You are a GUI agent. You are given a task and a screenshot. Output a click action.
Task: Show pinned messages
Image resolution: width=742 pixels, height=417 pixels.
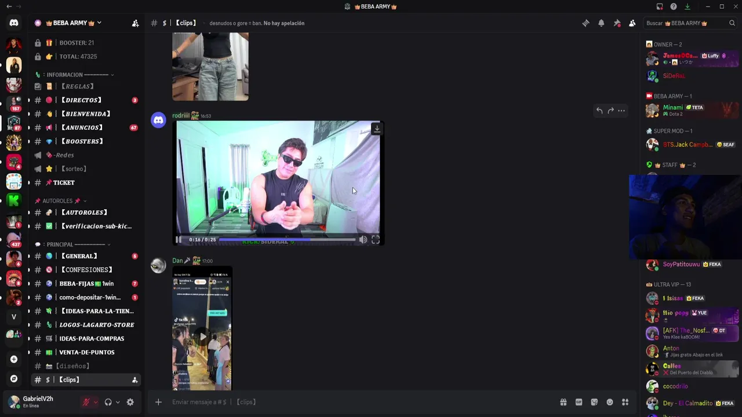coord(617,23)
